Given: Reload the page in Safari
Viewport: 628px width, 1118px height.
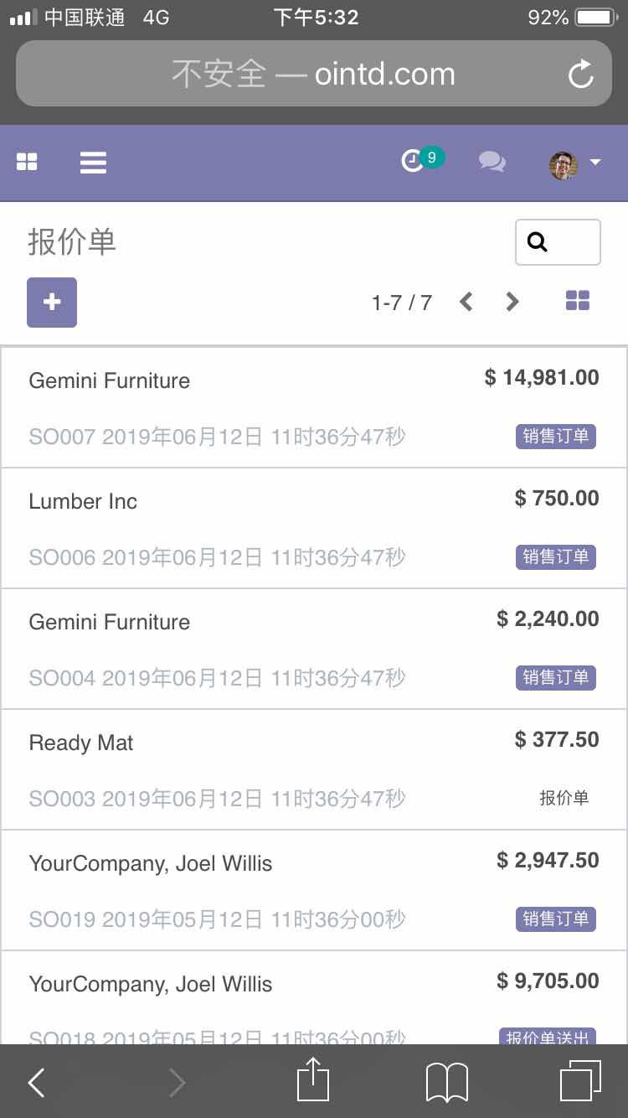Looking at the screenshot, I should (580, 75).
